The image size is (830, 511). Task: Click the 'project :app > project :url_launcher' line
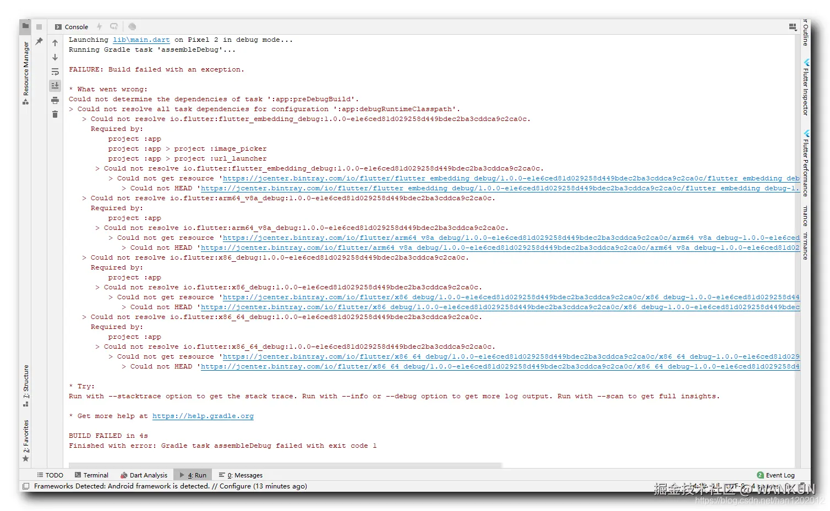(188, 158)
